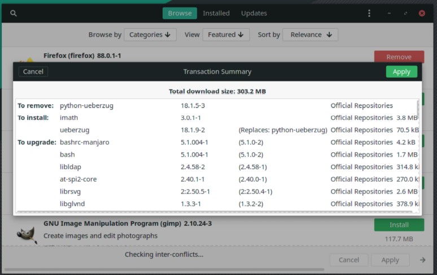The width and height of the screenshot is (437, 275).
Task: Select the libglvnd package row
Action: (217, 204)
